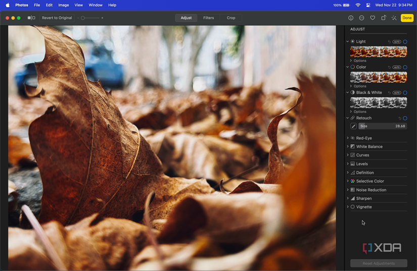Click the Retouch Size value field

[383, 126]
